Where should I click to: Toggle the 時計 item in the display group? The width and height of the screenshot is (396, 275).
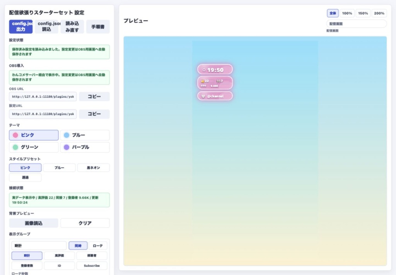coord(27,256)
